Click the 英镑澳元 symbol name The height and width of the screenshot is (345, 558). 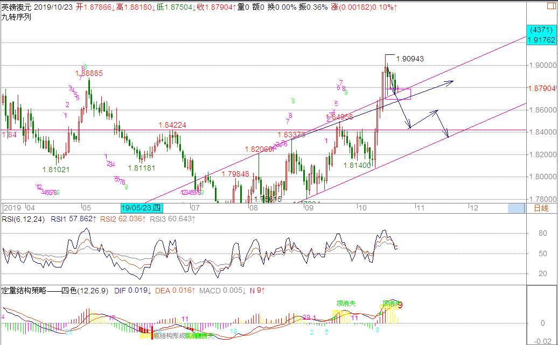tap(16, 7)
